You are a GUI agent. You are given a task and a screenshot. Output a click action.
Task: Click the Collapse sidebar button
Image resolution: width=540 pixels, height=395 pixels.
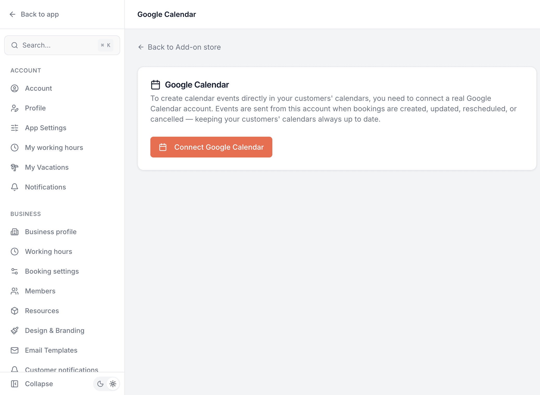tap(32, 384)
